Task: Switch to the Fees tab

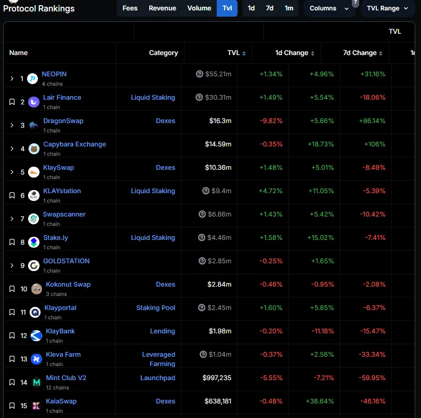Action: (130, 8)
